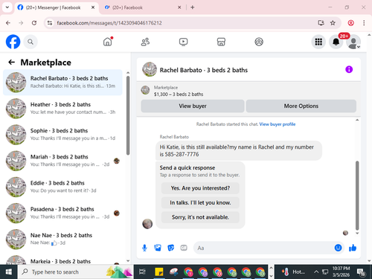Open the GIF picker icon
This screenshot has height=279, width=372.
click(x=184, y=248)
